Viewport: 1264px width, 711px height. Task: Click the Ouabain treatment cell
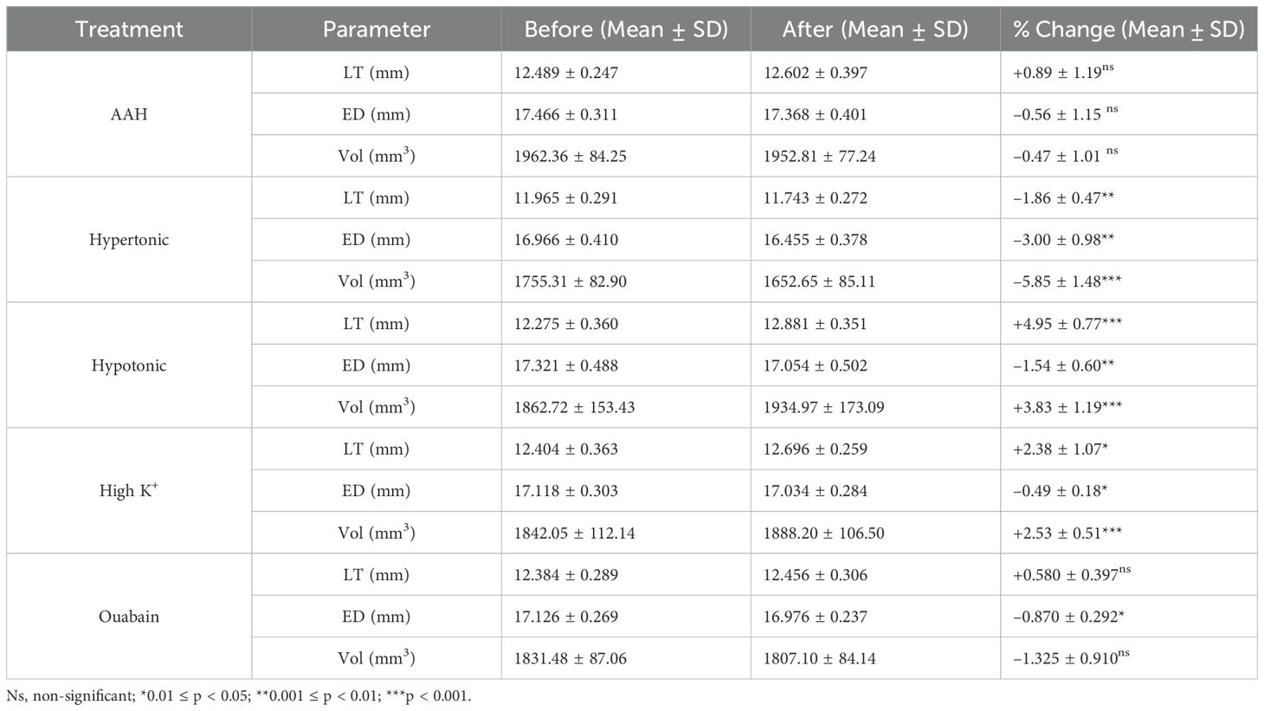129,617
